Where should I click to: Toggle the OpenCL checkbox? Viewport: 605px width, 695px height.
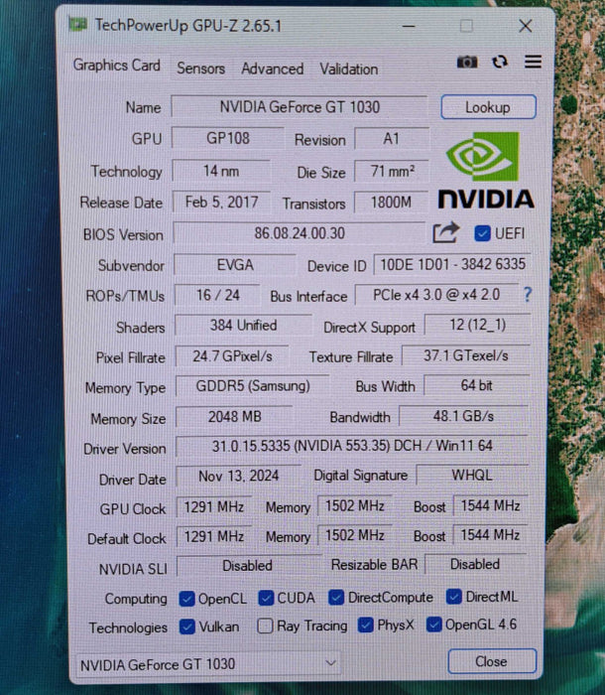[x=186, y=599]
